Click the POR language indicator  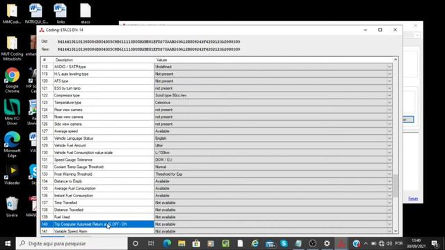tap(398, 244)
